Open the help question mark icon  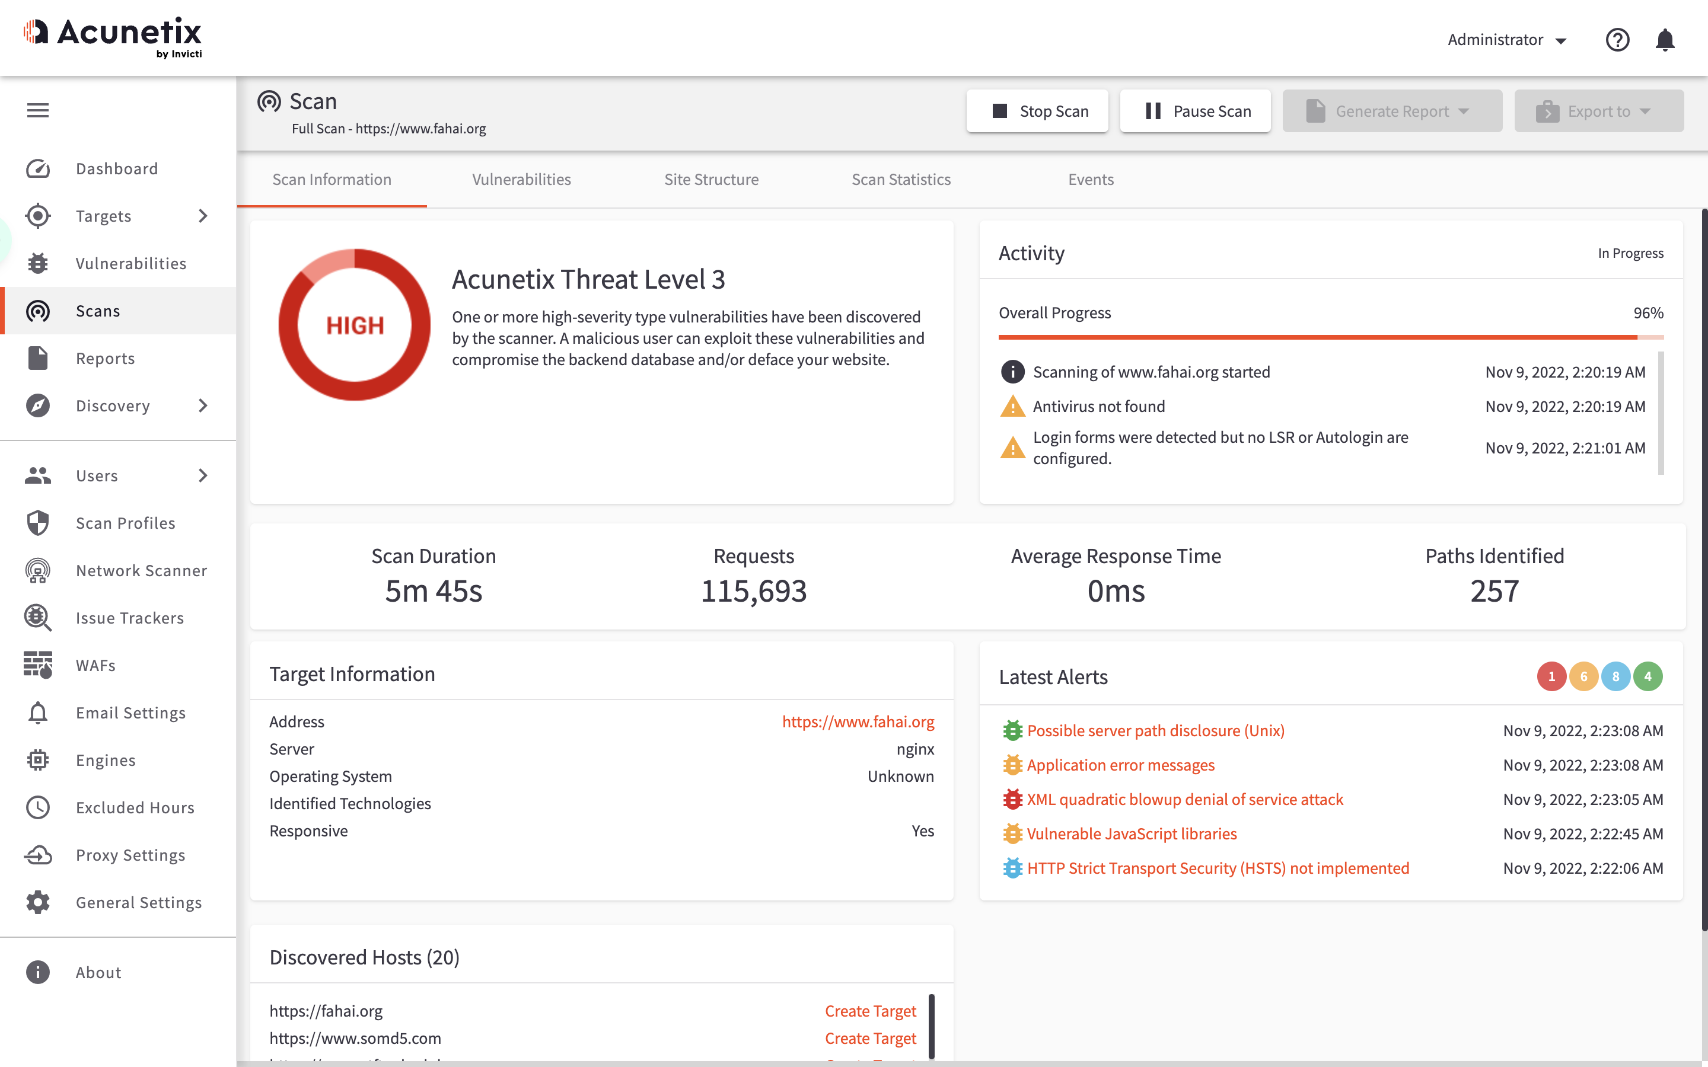tap(1617, 40)
